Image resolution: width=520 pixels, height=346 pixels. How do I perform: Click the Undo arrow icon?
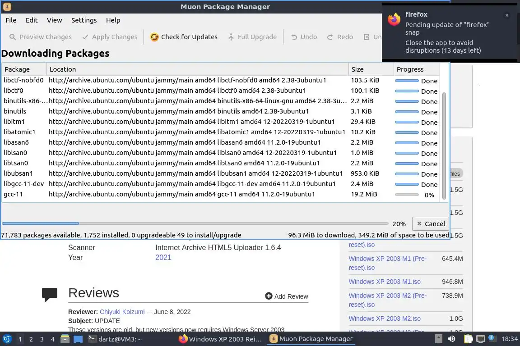click(294, 37)
